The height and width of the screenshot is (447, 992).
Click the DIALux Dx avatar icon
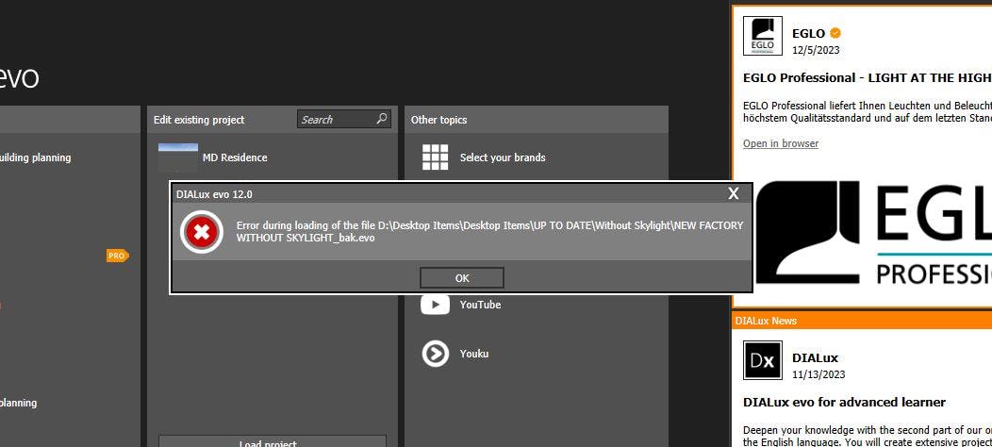click(762, 360)
